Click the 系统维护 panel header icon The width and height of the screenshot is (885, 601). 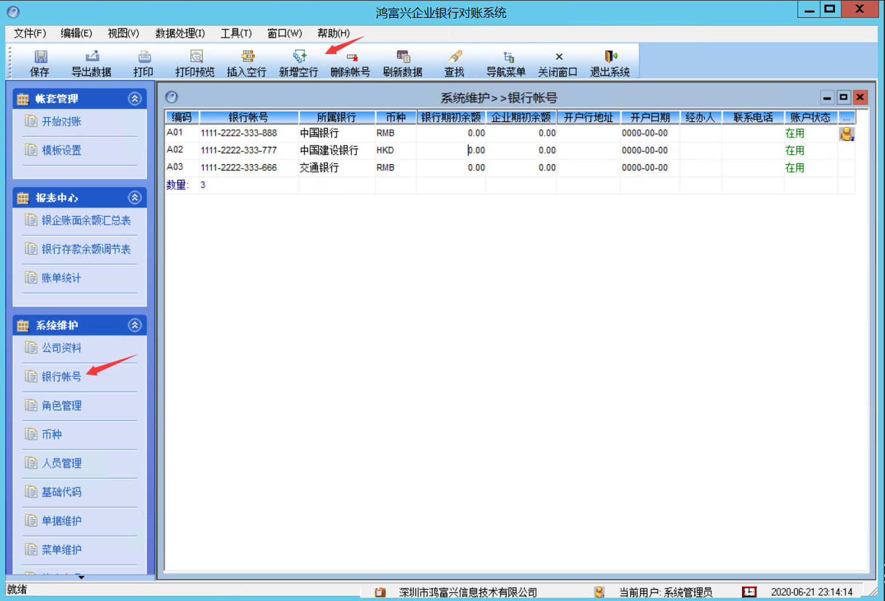pos(23,326)
